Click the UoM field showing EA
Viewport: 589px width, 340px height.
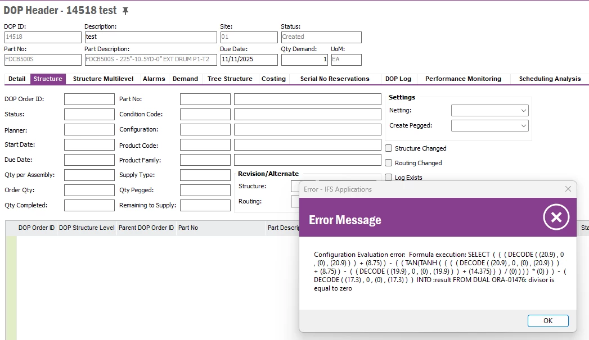347,60
